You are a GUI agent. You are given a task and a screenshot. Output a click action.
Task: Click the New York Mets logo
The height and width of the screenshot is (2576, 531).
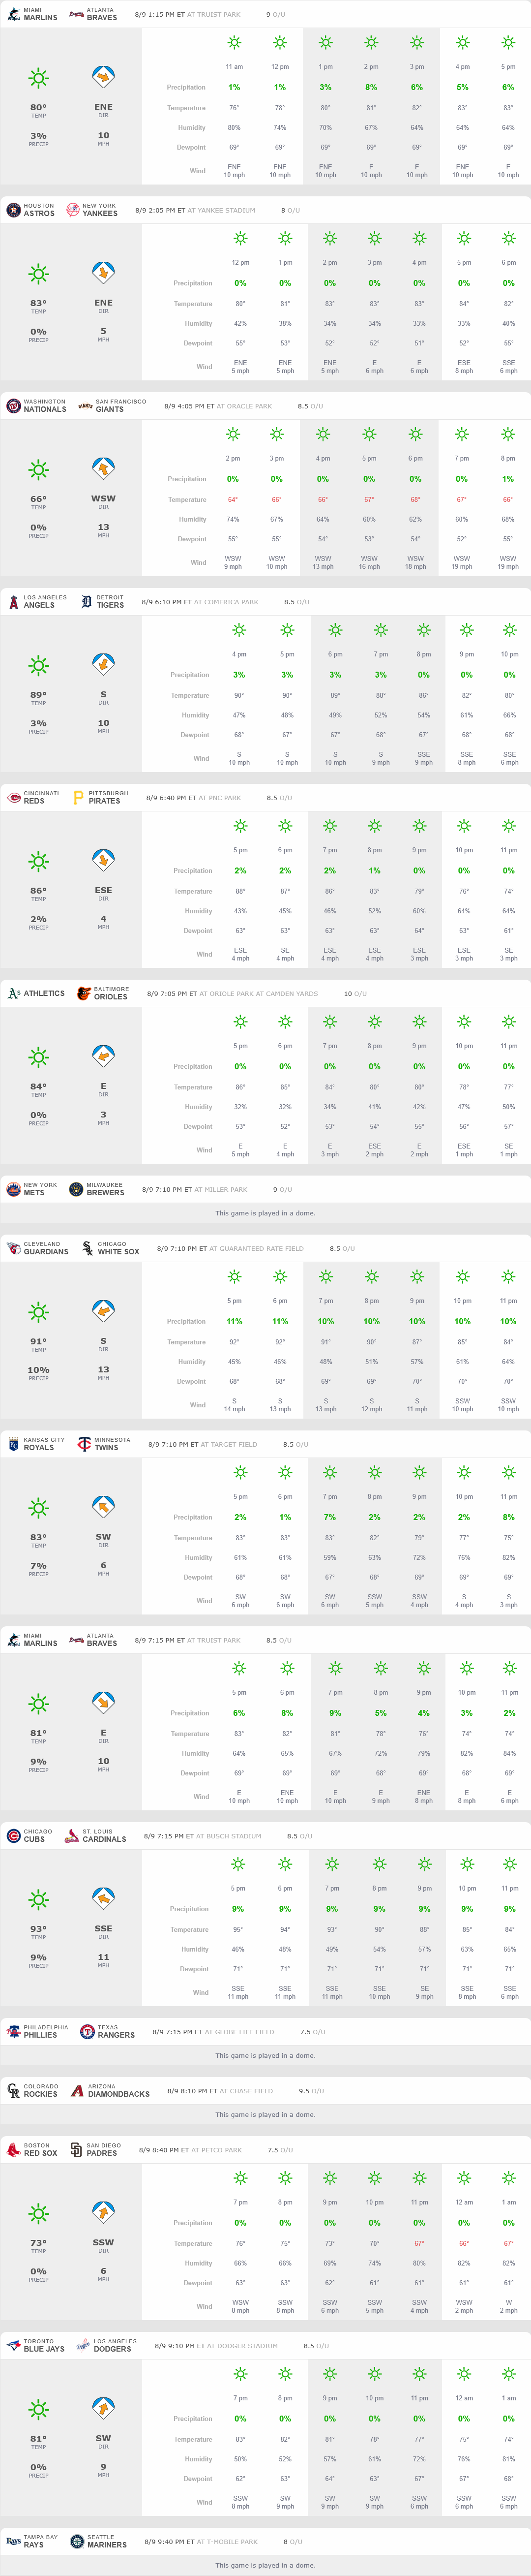(13, 1189)
